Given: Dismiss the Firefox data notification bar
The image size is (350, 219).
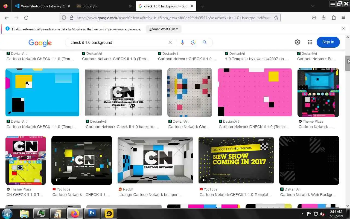Looking at the screenshot, I should pos(343,28).
